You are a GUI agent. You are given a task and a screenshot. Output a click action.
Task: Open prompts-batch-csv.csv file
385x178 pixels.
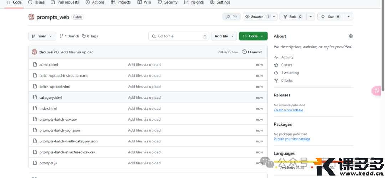click(x=58, y=119)
